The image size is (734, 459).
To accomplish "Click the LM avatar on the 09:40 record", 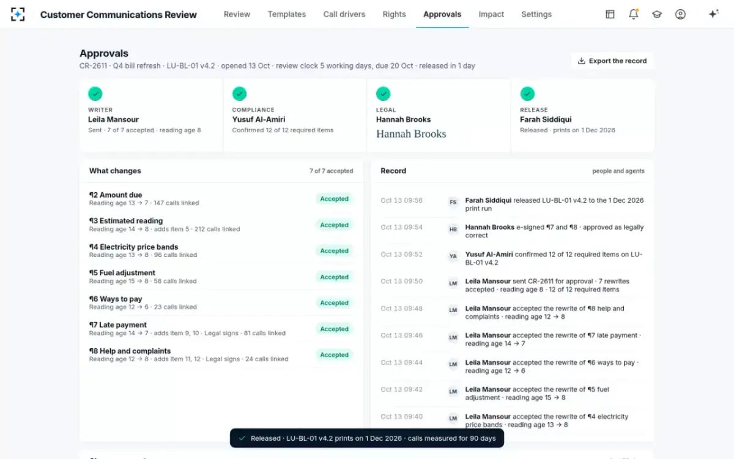I will (x=453, y=419).
